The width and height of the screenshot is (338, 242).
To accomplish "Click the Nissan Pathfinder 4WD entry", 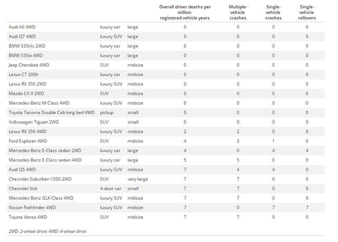I will (x=32, y=207).
